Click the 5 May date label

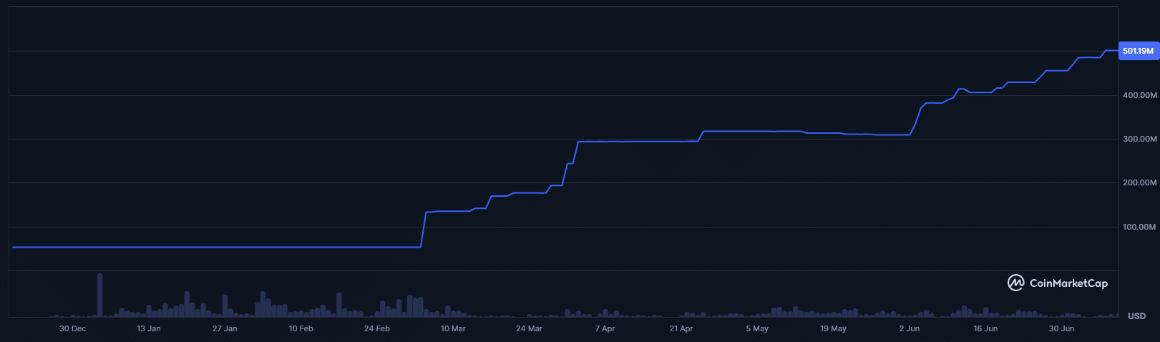click(757, 328)
